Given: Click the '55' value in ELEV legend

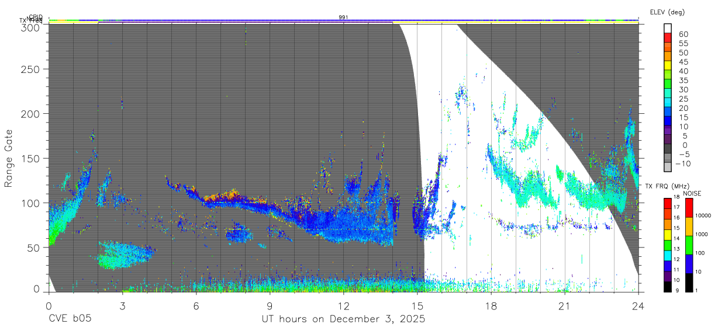Looking at the screenshot, I should [x=683, y=43].
